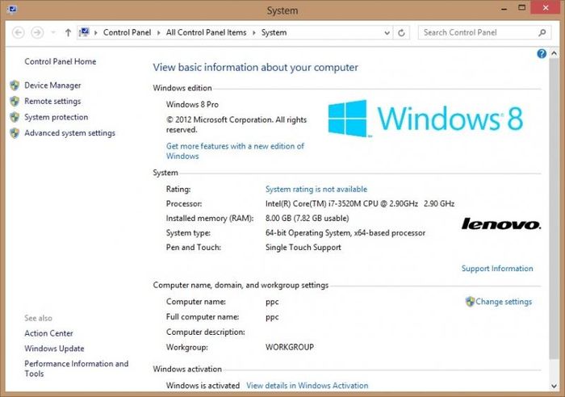
Task: Select Full computer name value ppc
Action: (272, 317)
